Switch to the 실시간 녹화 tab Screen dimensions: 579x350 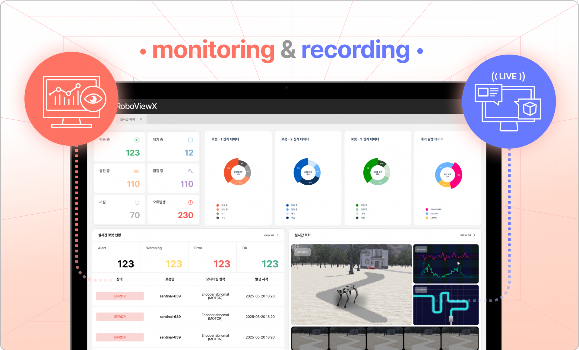[127, 119]
